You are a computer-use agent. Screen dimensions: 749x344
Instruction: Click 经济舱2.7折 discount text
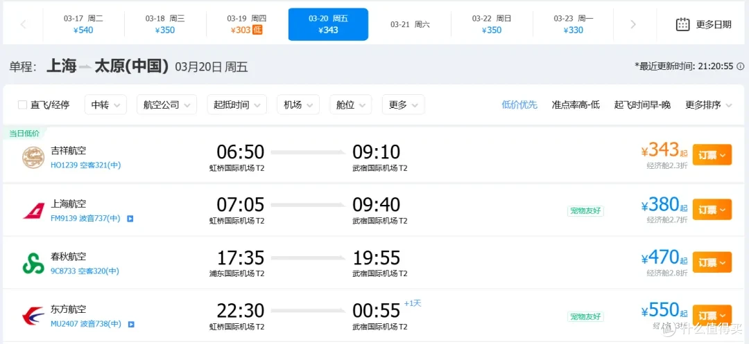[x=667, y=220]
